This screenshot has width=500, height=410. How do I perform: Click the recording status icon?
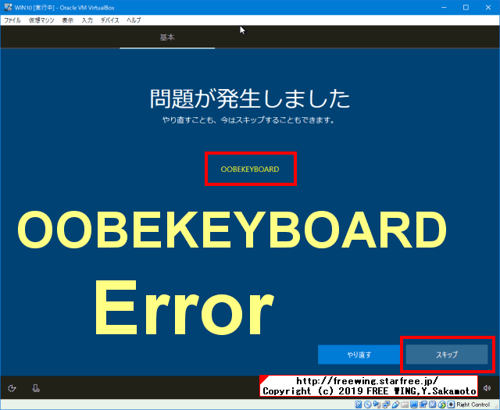(x=423, y=405)
